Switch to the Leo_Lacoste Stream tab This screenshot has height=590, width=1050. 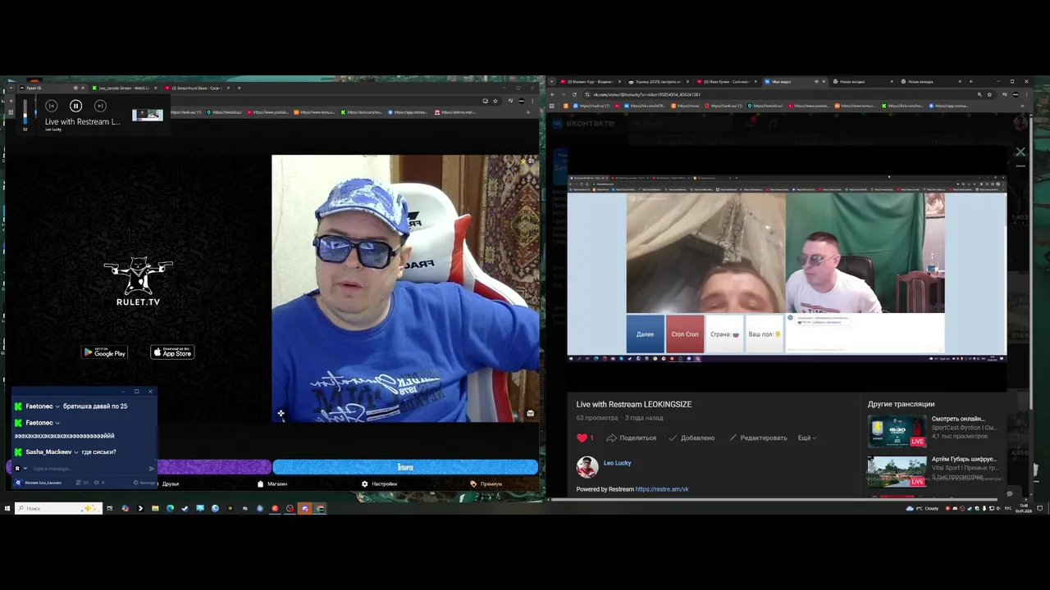tap(123, 88)
